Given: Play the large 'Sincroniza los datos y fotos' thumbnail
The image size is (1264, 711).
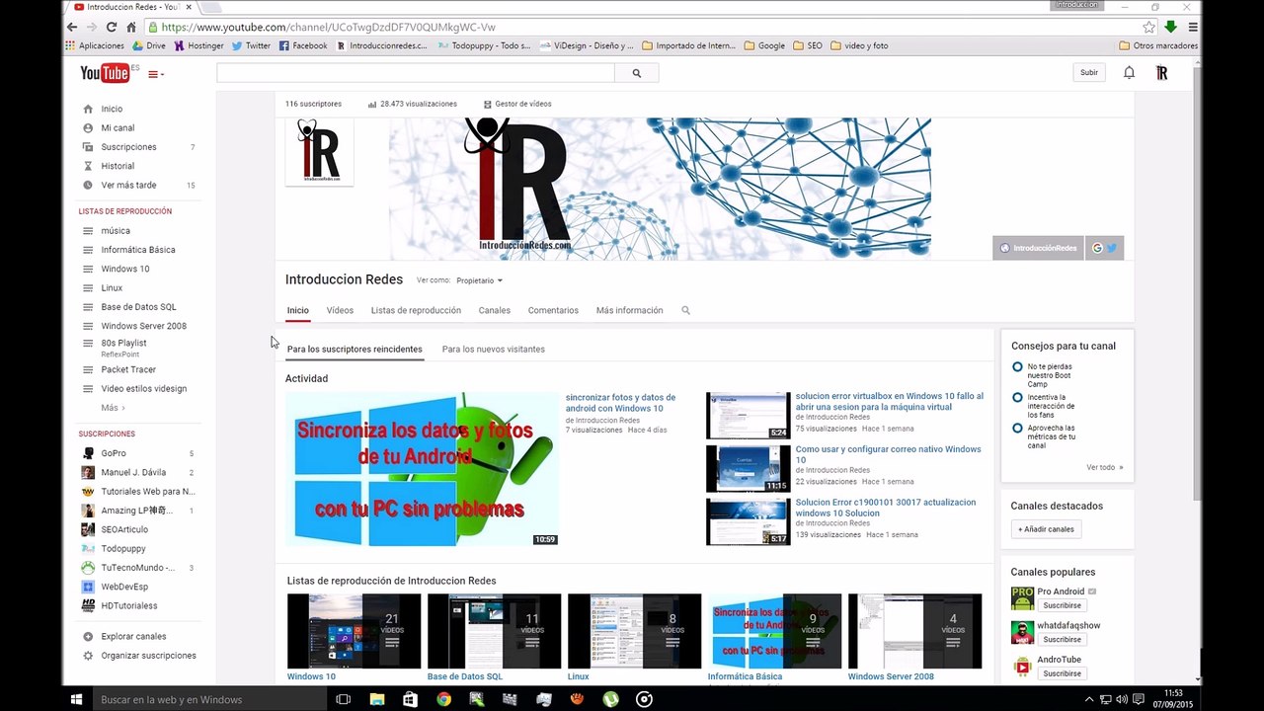Looking at the screenshot, I should tap(423, 469).
